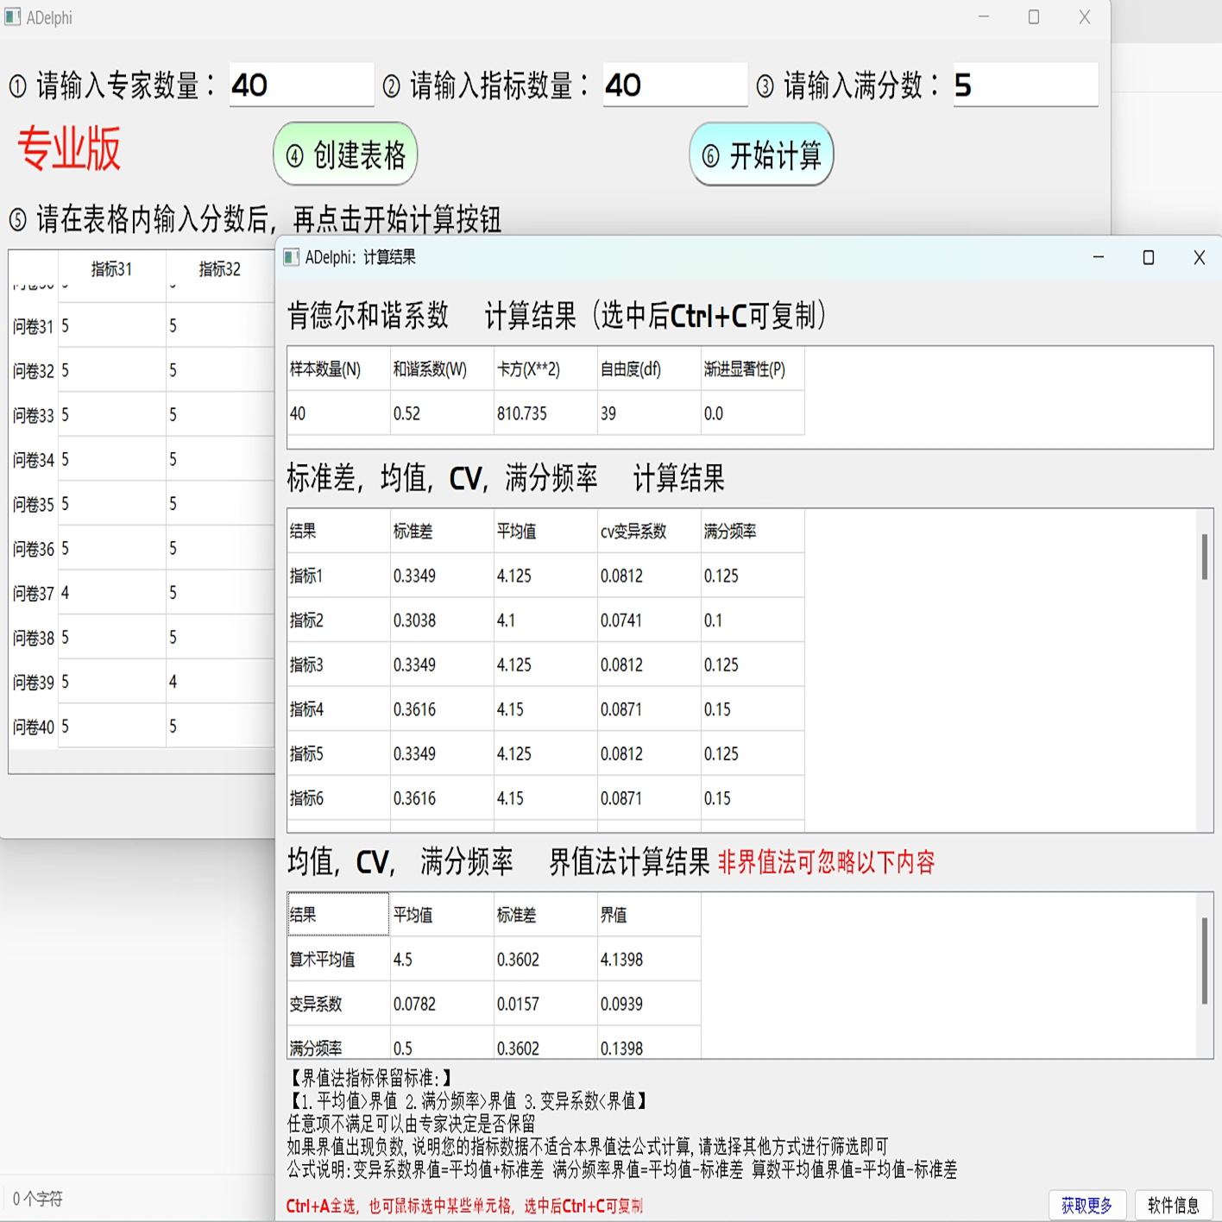Click the 自由度(df) header cell
This screenshot has height=1222, width=1222.
point(649,369)
